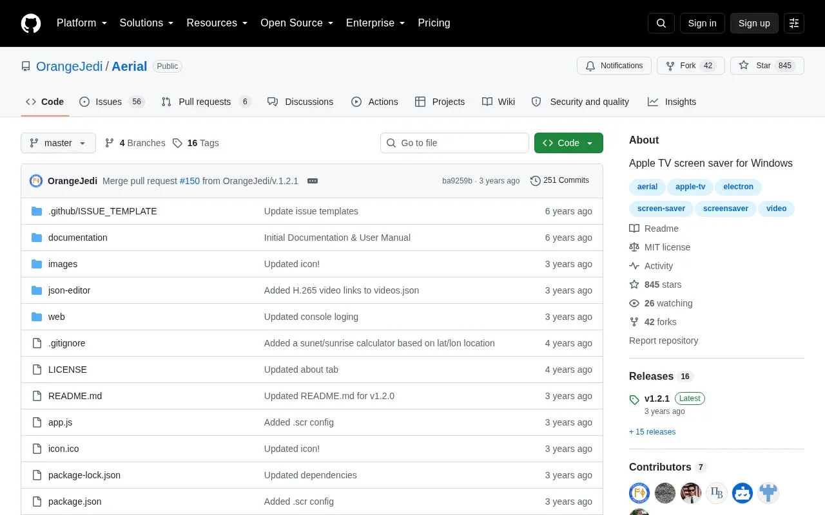This screenshot has height=515, width=825.
Task: Star the Aerial repository
Action: click(x=767, y=66)
